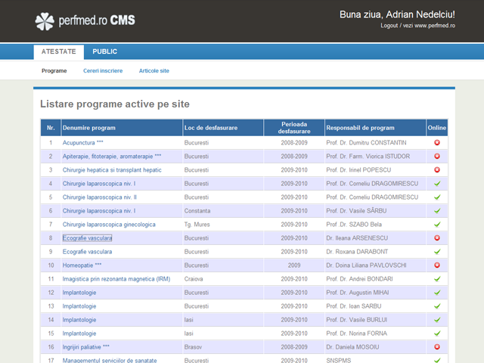
Task: Open the Ecografie vasculara program in row 8
Action: pyautogui.click(x=87, y=238)
